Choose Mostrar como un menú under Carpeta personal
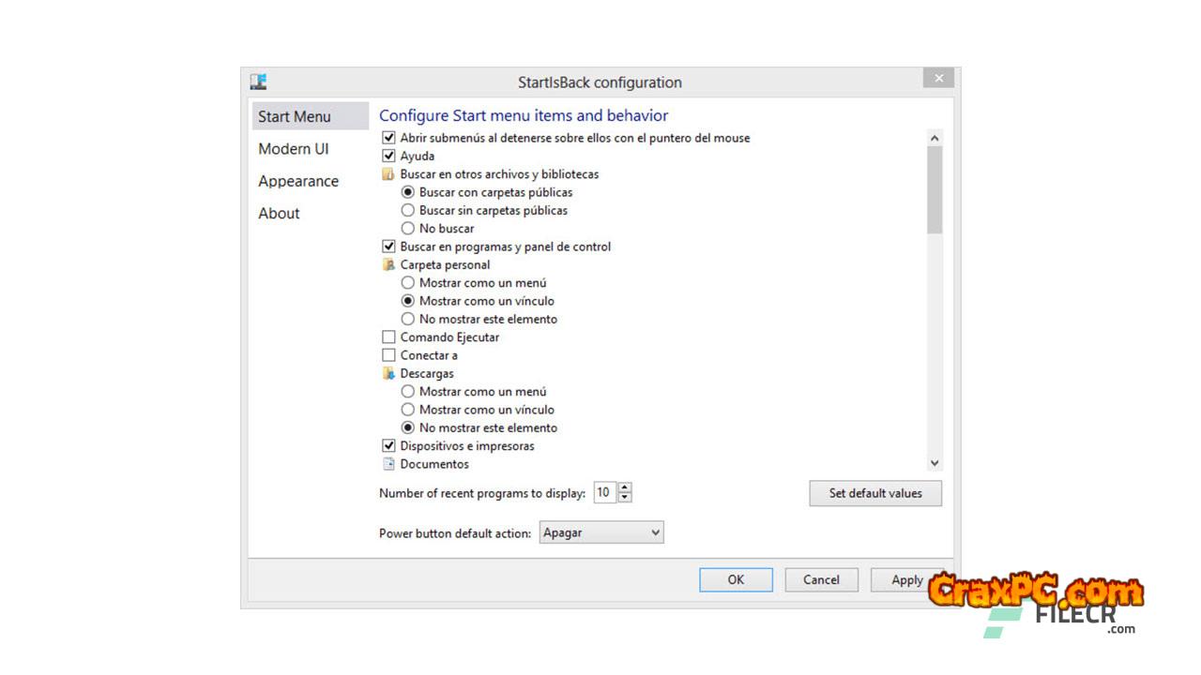Image resolution: width=1201 pixels, height=675 pixels. (x=408, y=283)
